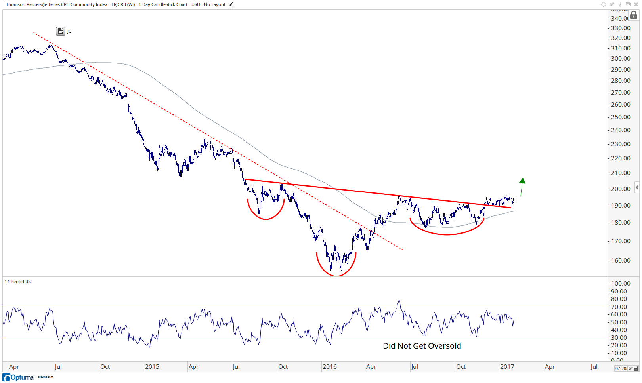The height and width of the screenshot is (383, 642).
Task: Click the 160.00 price axis label
Action: (621, 261)
